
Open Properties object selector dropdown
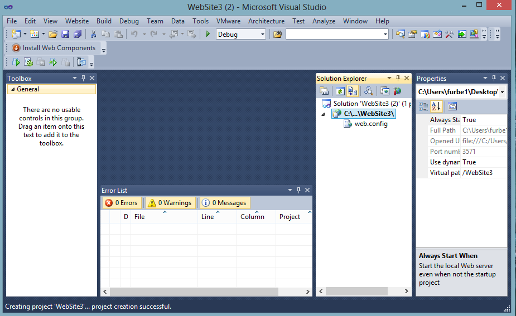click(x=502, y=92)
